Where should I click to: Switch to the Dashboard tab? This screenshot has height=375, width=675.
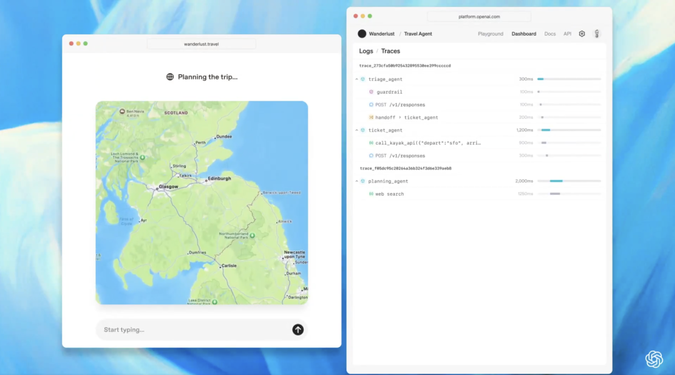point(524,34)
